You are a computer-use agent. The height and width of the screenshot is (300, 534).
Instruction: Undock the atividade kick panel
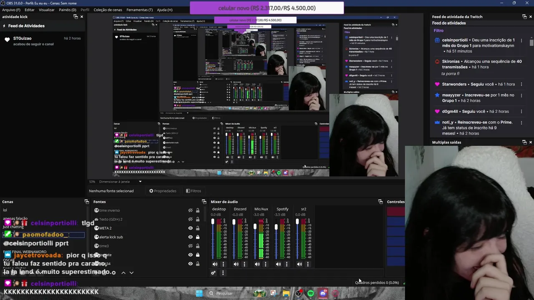click(x=76, y=17)
